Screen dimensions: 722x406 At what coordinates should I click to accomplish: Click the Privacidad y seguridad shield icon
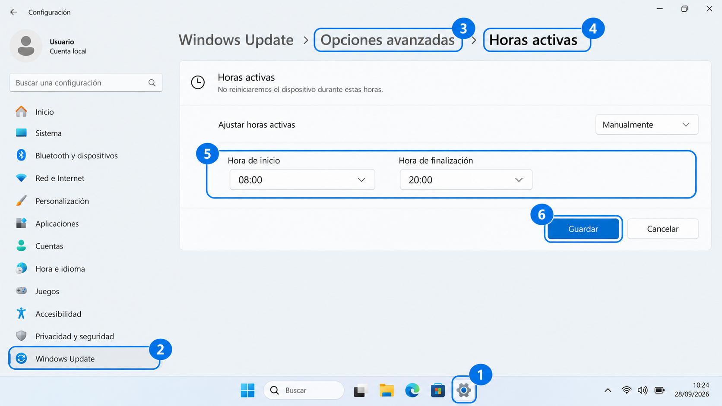pos(21,336)
